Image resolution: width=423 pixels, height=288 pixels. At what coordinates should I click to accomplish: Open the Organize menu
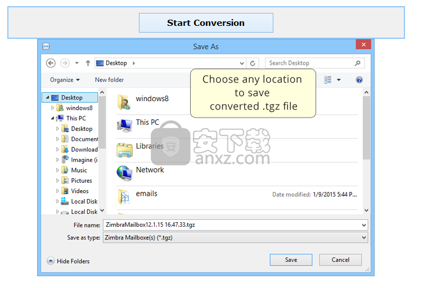pyautogui.click(x=65, y=80)
